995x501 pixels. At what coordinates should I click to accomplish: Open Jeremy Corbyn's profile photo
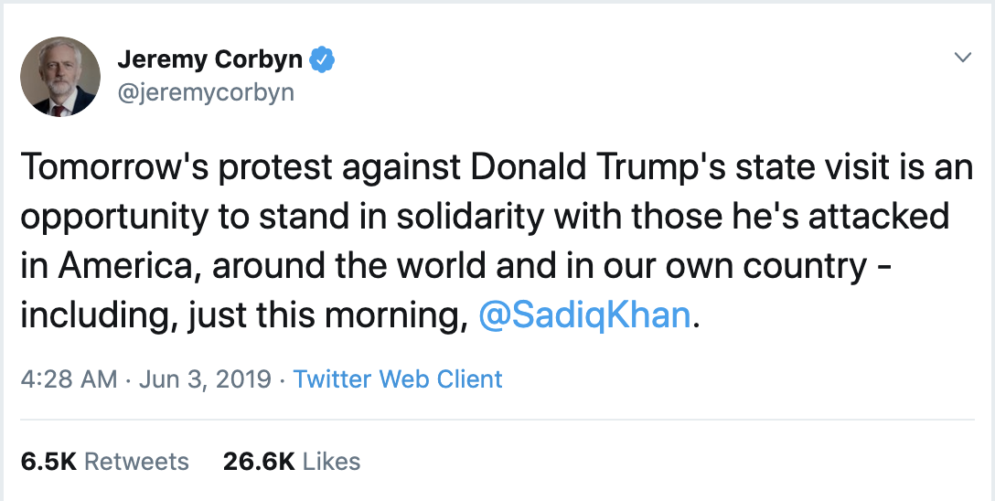point(60,77)
